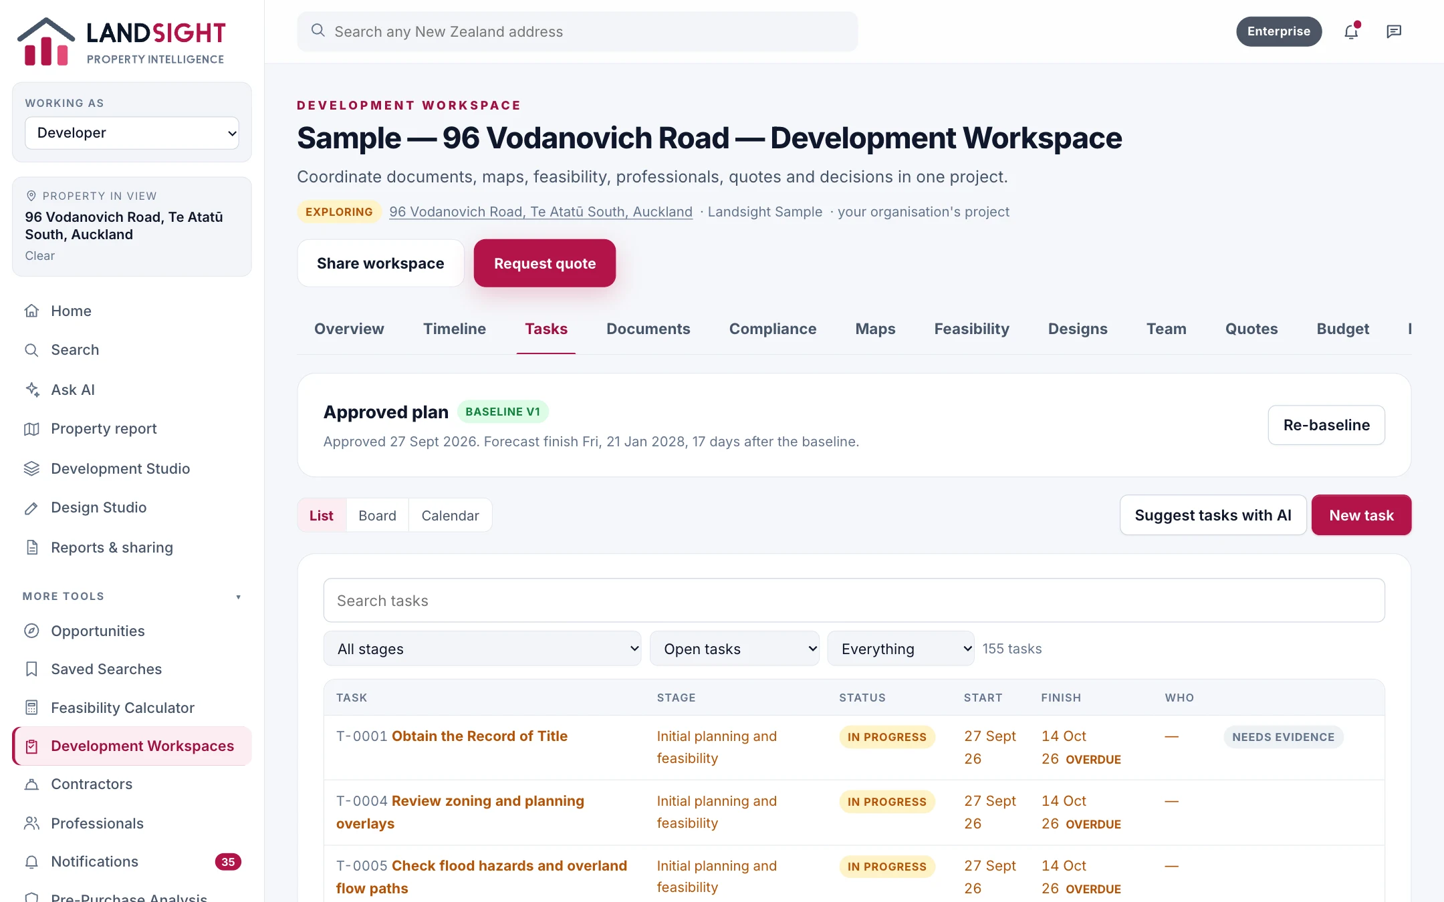1444x902 pixels.
Task: Click the Contractors hard hat icon
Action: [31, 784]
